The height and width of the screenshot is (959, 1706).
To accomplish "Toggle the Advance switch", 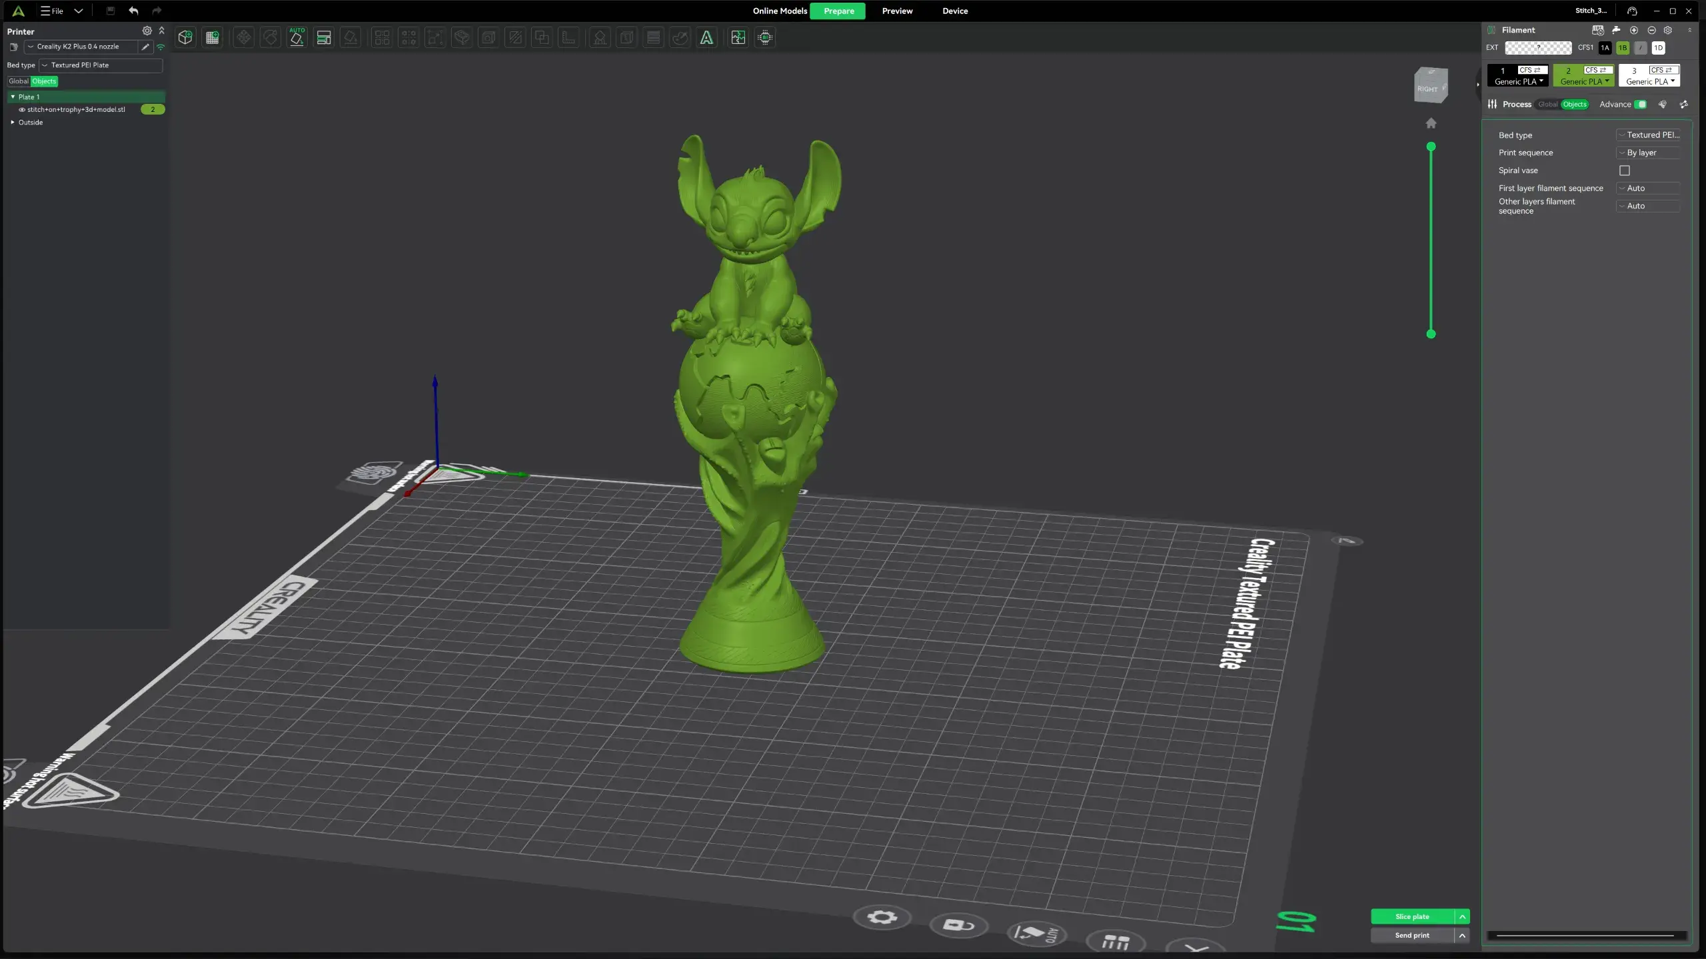I will pyautogui.click(x=1641, y=105).
